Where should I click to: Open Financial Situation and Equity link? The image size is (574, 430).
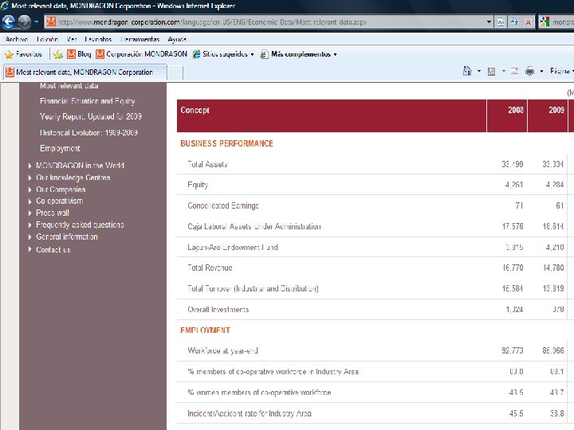click(88, 101)
